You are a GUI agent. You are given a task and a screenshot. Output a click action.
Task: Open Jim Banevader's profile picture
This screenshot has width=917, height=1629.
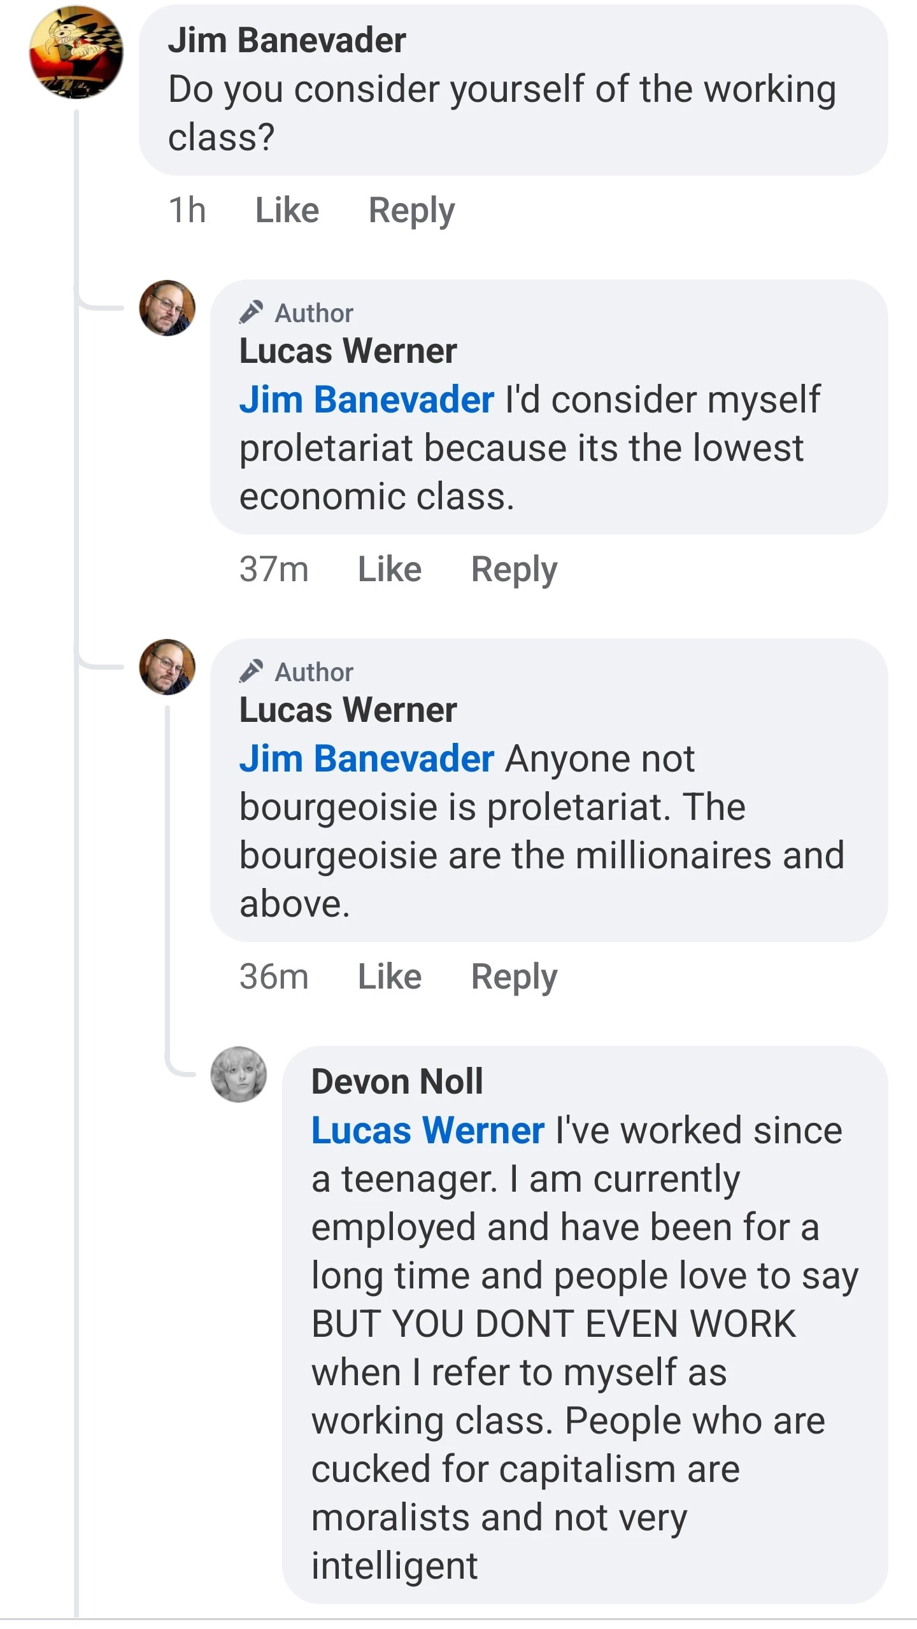pyautogui.click(x=76, y=52)
